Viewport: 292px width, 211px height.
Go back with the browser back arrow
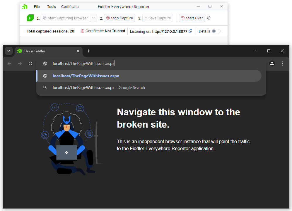(9, 64)
